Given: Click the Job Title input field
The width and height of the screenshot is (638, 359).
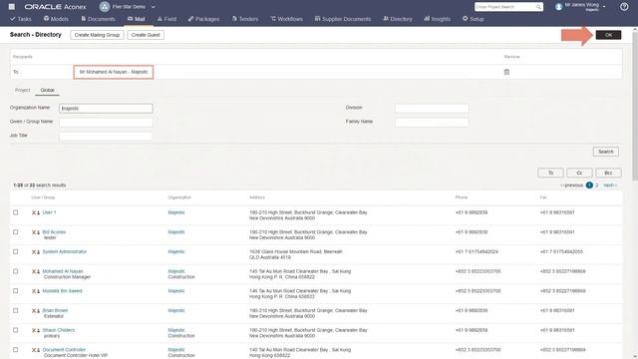Looking at the screenshot, I should tap(106, 136).
